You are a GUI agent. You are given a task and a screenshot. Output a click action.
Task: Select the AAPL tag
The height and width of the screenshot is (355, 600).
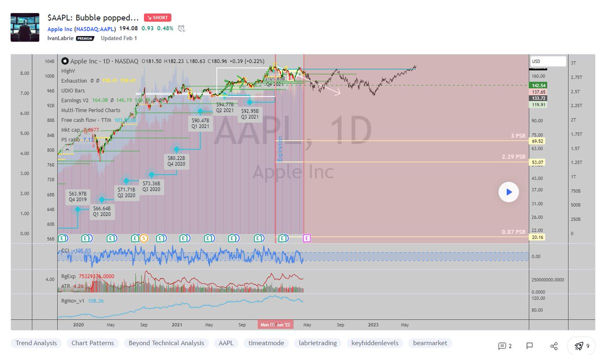[x=226, y=343]
